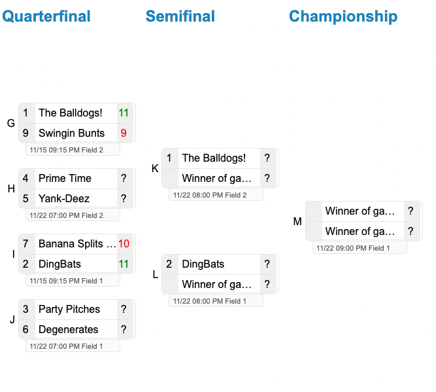Image resolution: width=436 pixels, height=392 pixels.
Task: Open Swingin Bunts team in game G
Action: coord(71,134)
